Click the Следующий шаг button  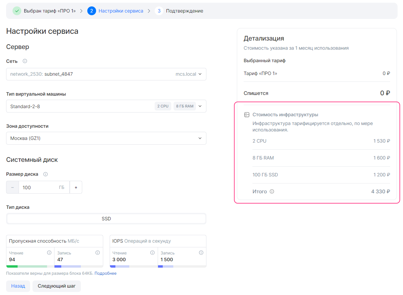[x=57, y=286]
